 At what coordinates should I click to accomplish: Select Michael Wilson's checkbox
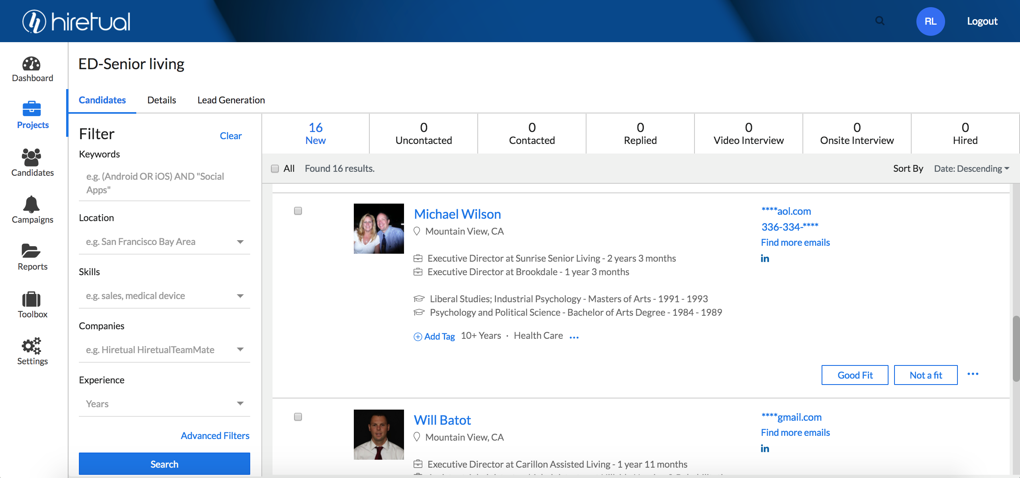coord(298,211)
